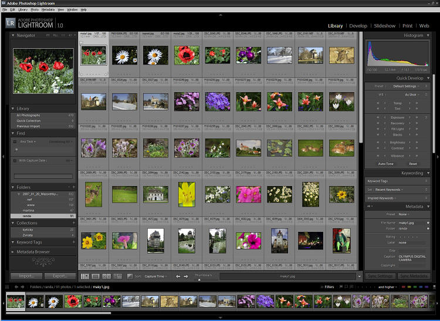Click the Compare view icon in toolbar
The image size is (440, 321).
coord(106,276)
